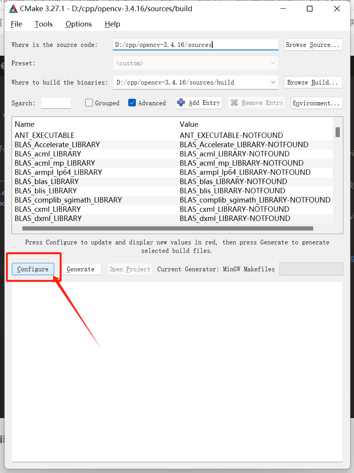Viewport: 354px width, 473px height.
Task: Select the ANT_EXECUTABLE entry name
Action: point(45,135)
